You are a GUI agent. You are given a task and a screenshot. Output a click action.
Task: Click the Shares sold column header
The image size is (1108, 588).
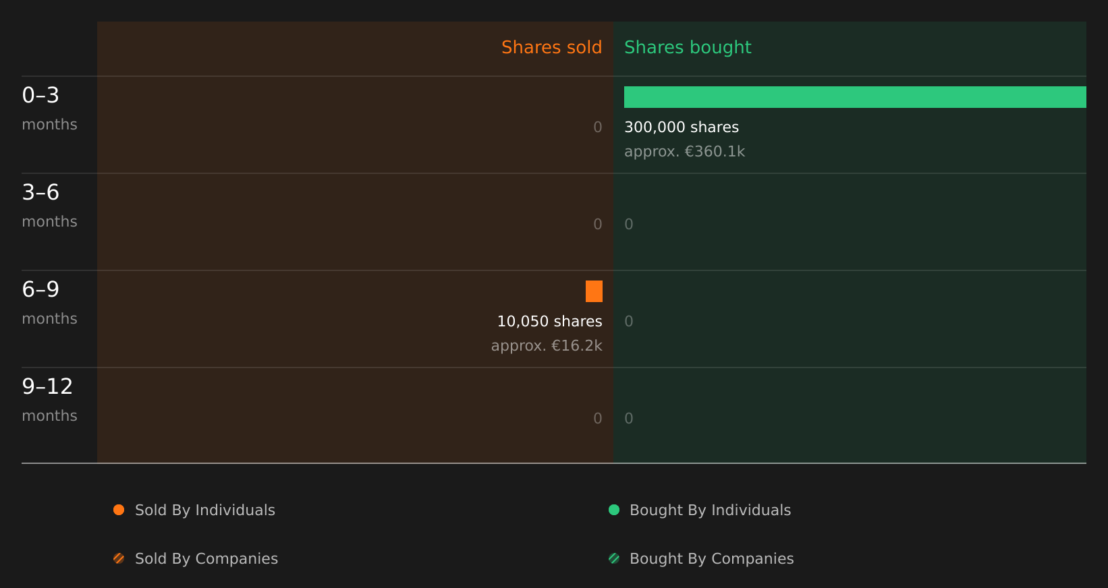point(551,47)
